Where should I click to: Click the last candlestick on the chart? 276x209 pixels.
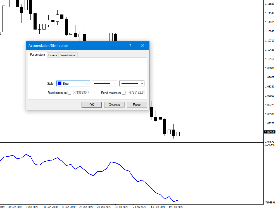coord(178,134)
